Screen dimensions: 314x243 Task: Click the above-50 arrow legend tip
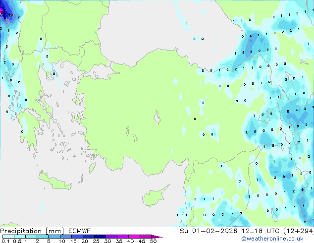point(157,237)
